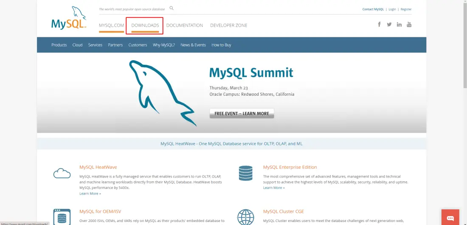Screen dimensions: 467x225
Task: Click the large dolphin banner graphic
Action: [163, 93]
